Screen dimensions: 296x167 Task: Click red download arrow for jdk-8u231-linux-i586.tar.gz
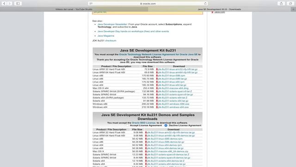click(157, 79)
